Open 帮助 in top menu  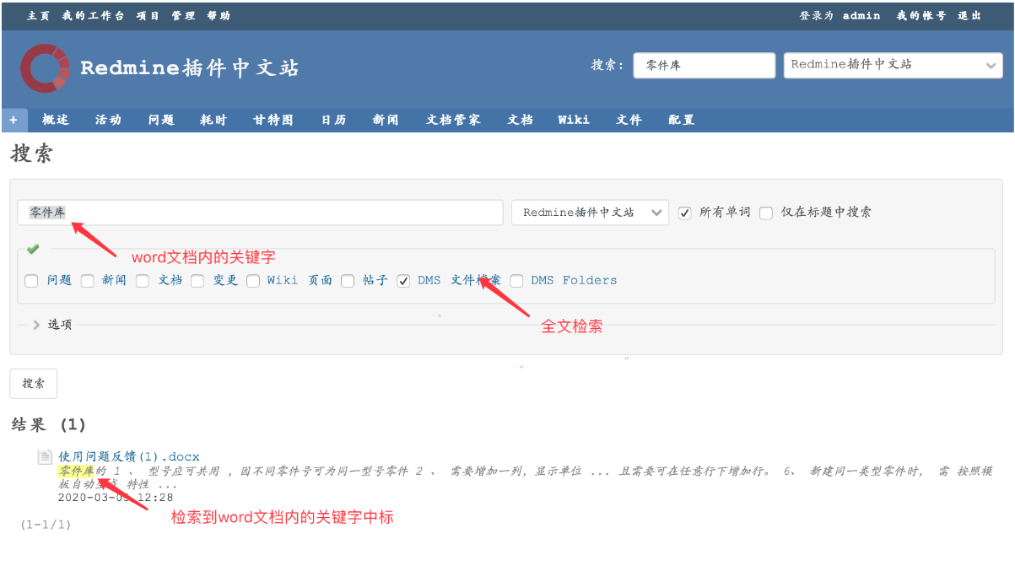coord(219,15)
